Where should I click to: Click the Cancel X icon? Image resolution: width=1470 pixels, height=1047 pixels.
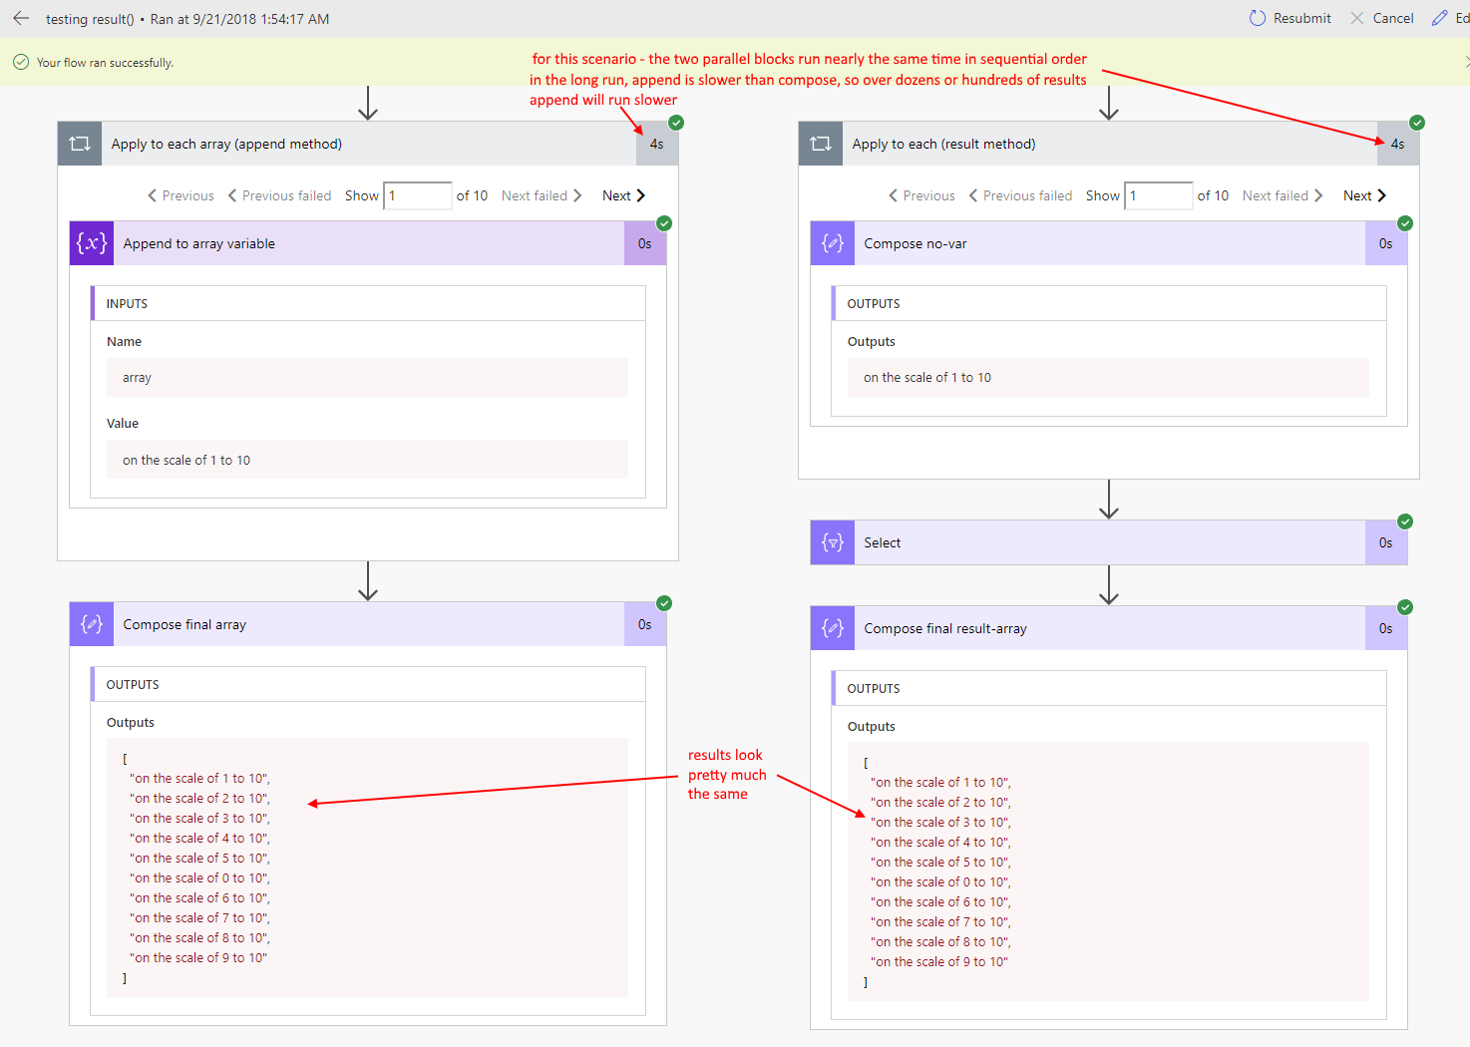click(x=1357, y=18)
